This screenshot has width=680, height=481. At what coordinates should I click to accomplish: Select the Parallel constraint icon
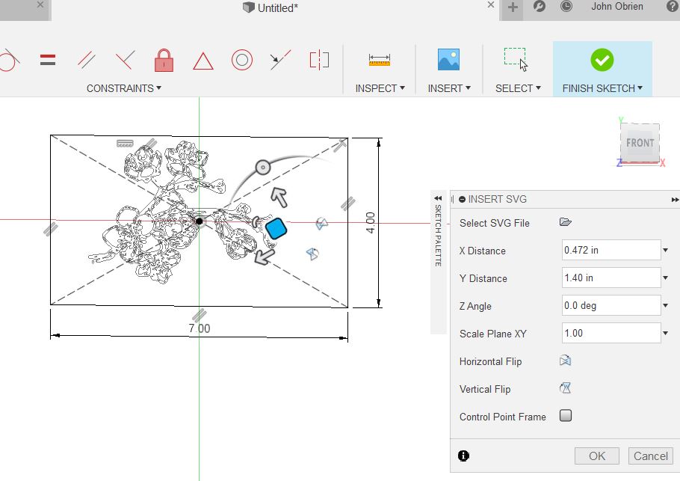tap(86, 60)
